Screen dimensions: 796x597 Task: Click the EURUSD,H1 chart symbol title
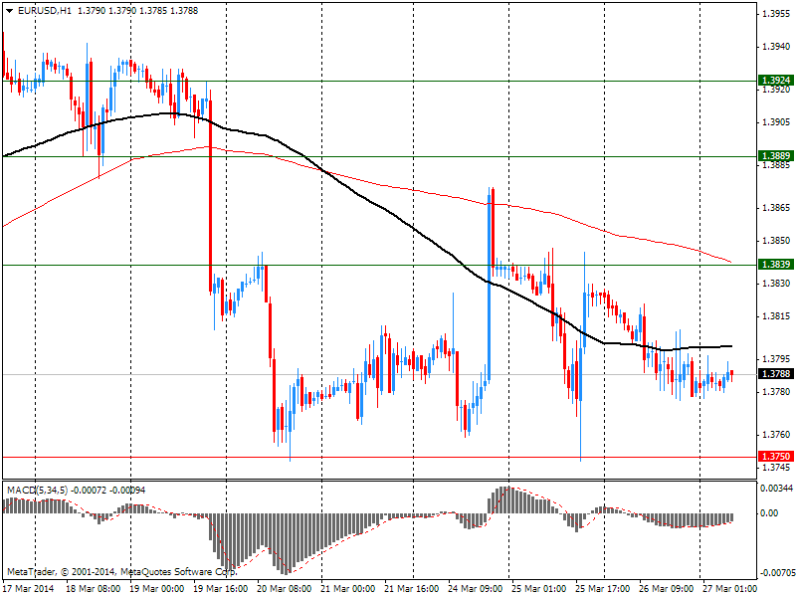point(45,10)
